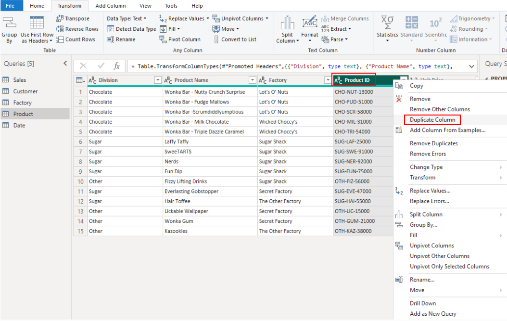Viewport: 507px width, 321px height.
Task: Choose Unpivot Only Selected Columns
Action: pos(449,266)
